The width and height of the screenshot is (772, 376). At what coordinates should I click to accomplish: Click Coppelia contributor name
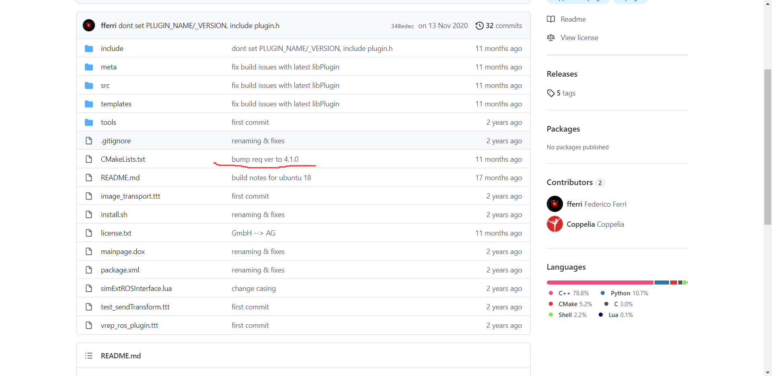[x=595, y=224]
